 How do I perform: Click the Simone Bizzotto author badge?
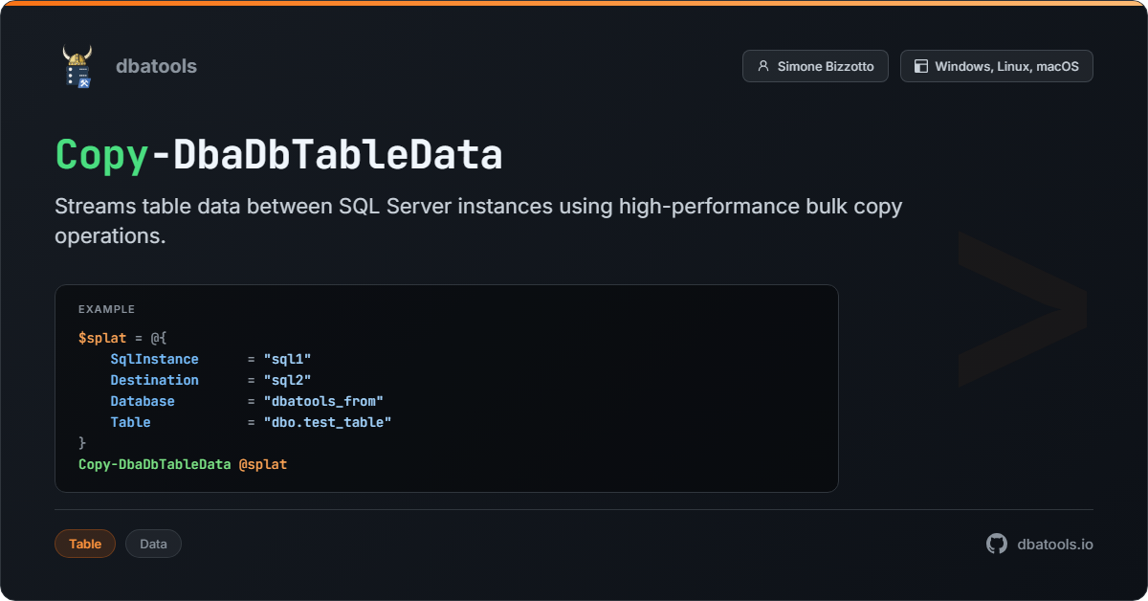(815, 66)
